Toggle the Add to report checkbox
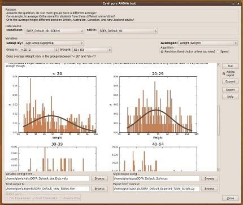 pyautogui.click(x=224, y=74)
